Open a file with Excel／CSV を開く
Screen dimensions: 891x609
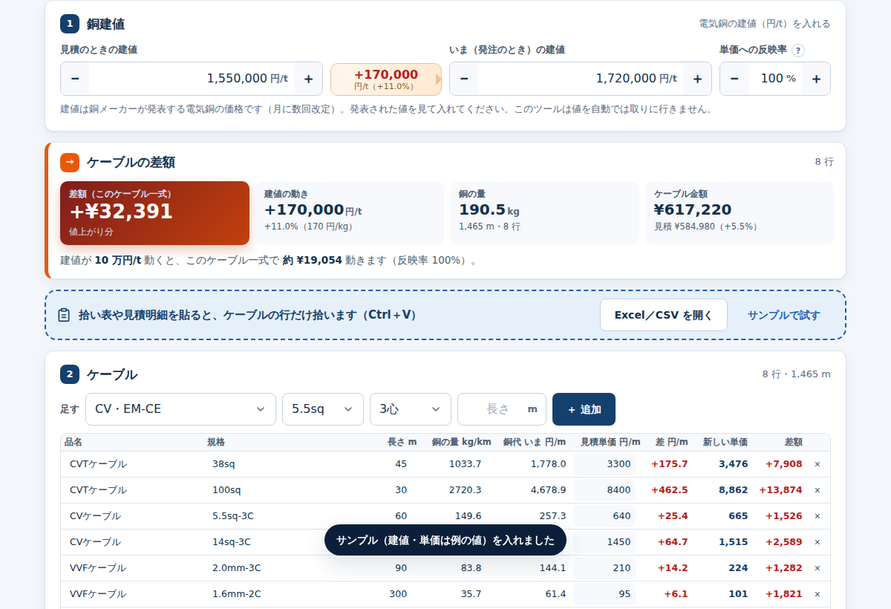point(664,315)
